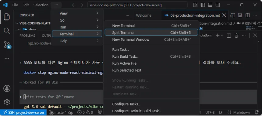Select the Terminal menu entry
Viewport: 262px width, 116px height.
pyautogui.click(x=77, y=34)
